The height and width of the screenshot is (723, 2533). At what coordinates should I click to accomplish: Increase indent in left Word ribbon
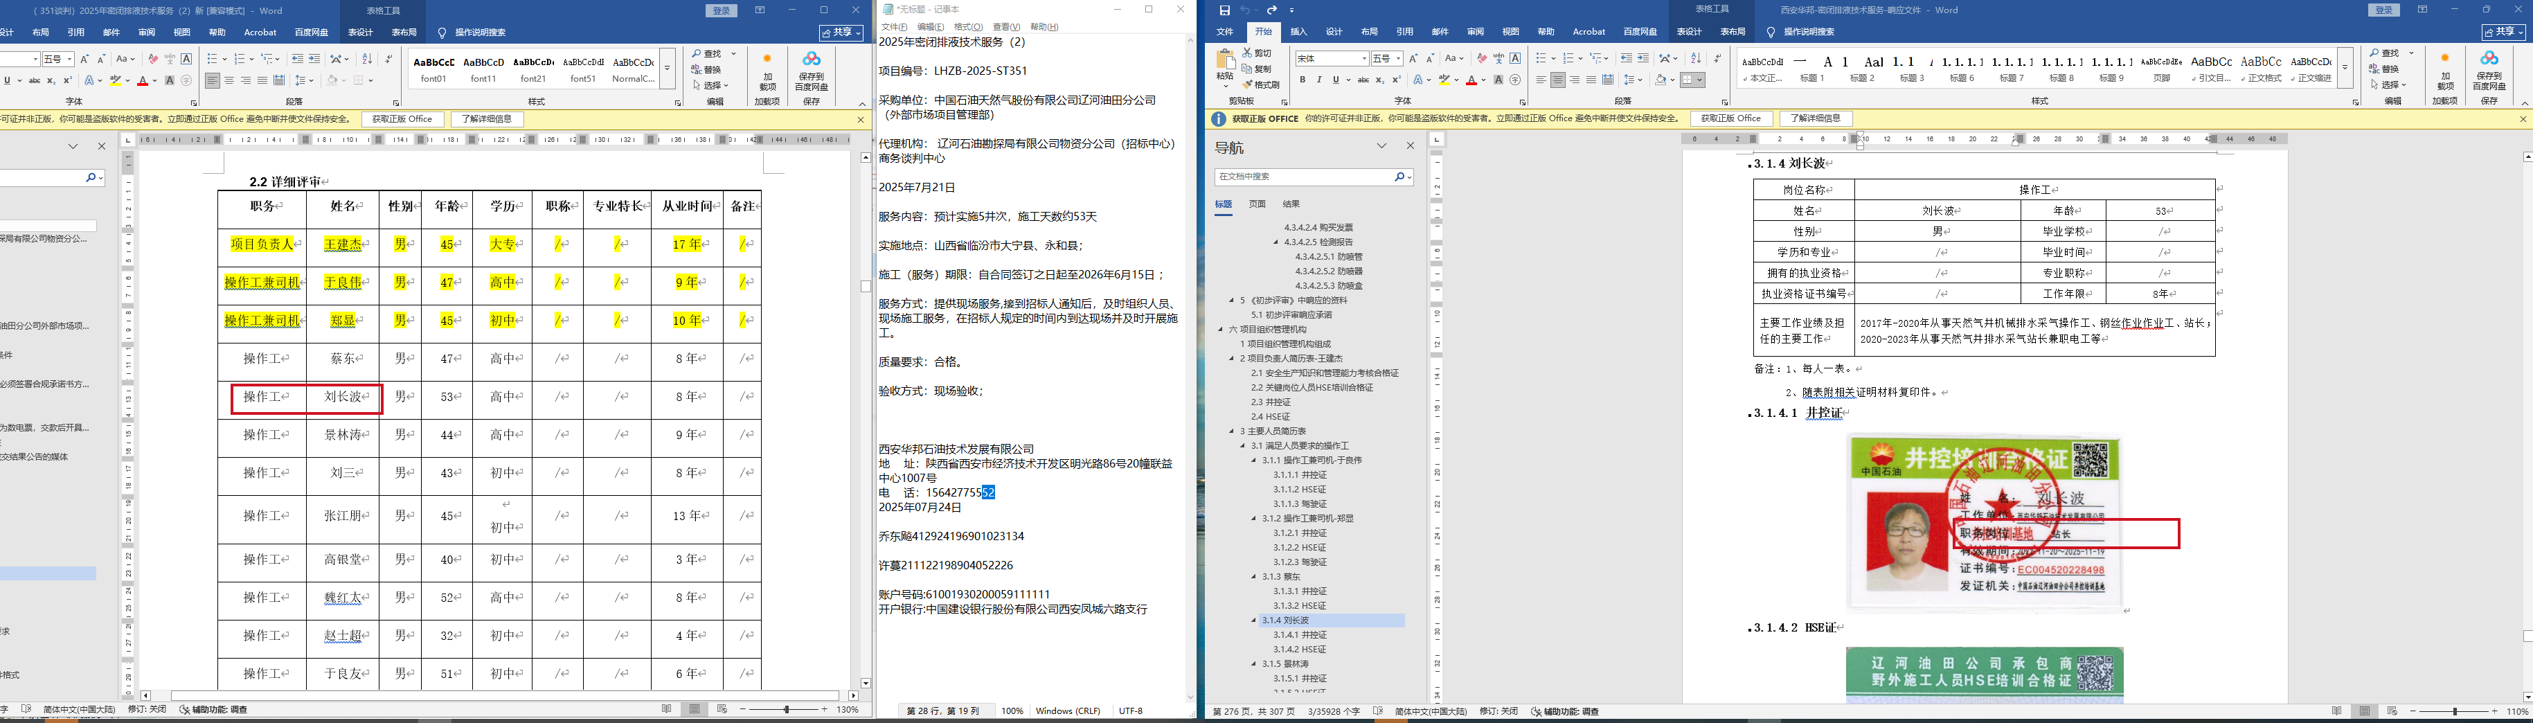(314, 59)
